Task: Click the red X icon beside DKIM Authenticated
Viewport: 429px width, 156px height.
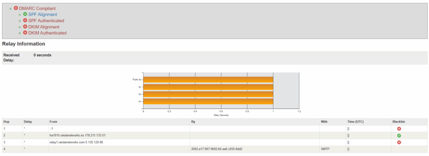Action: (25, 33)
